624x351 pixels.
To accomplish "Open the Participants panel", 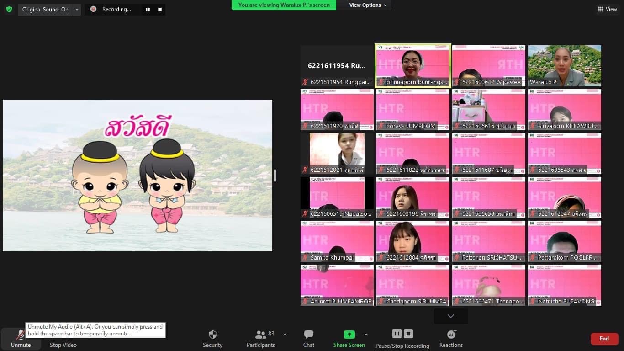I will [x=262, y=339].
